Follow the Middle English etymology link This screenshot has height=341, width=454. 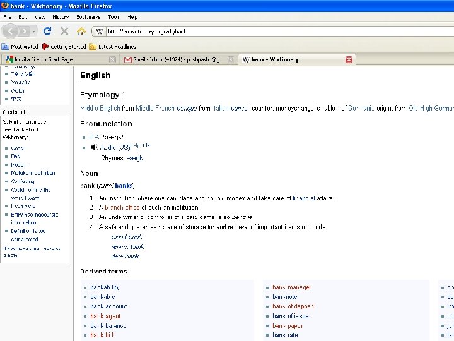pos(100,108)
